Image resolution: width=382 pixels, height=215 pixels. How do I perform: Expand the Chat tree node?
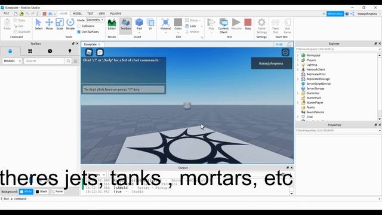click(x=297, y=117)
